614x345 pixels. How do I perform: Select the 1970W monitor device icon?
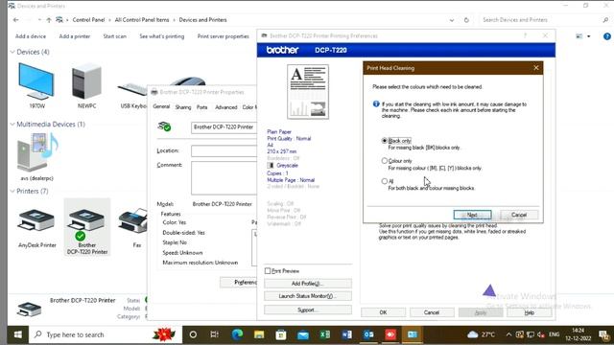click(x=36, y=80)
